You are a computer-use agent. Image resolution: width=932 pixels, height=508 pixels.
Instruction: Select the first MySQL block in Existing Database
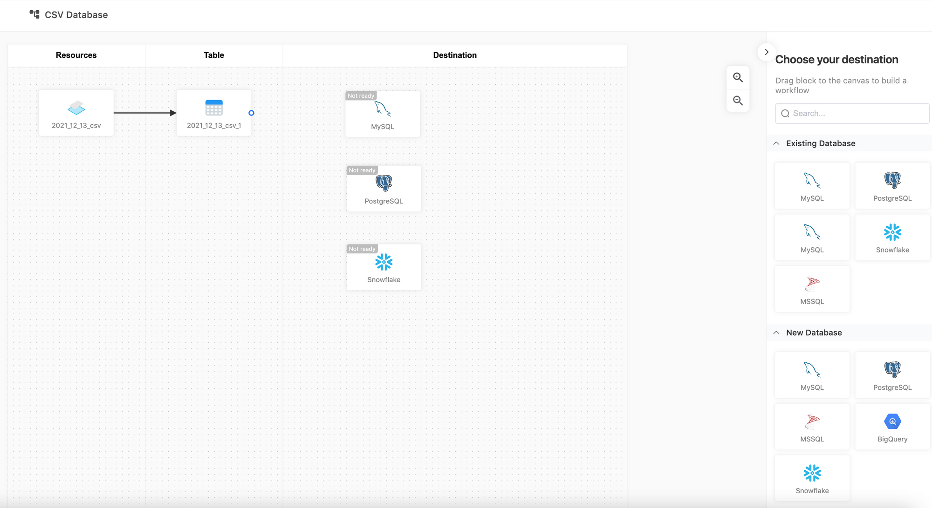point(812,186)
